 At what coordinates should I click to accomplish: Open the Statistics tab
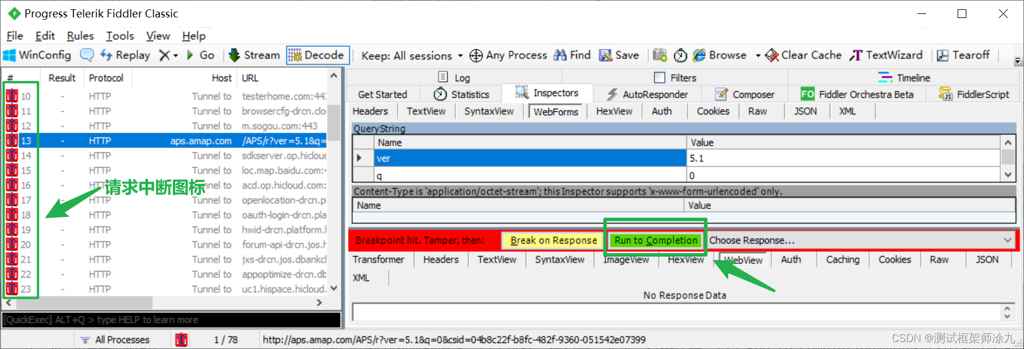pos(462,94)
